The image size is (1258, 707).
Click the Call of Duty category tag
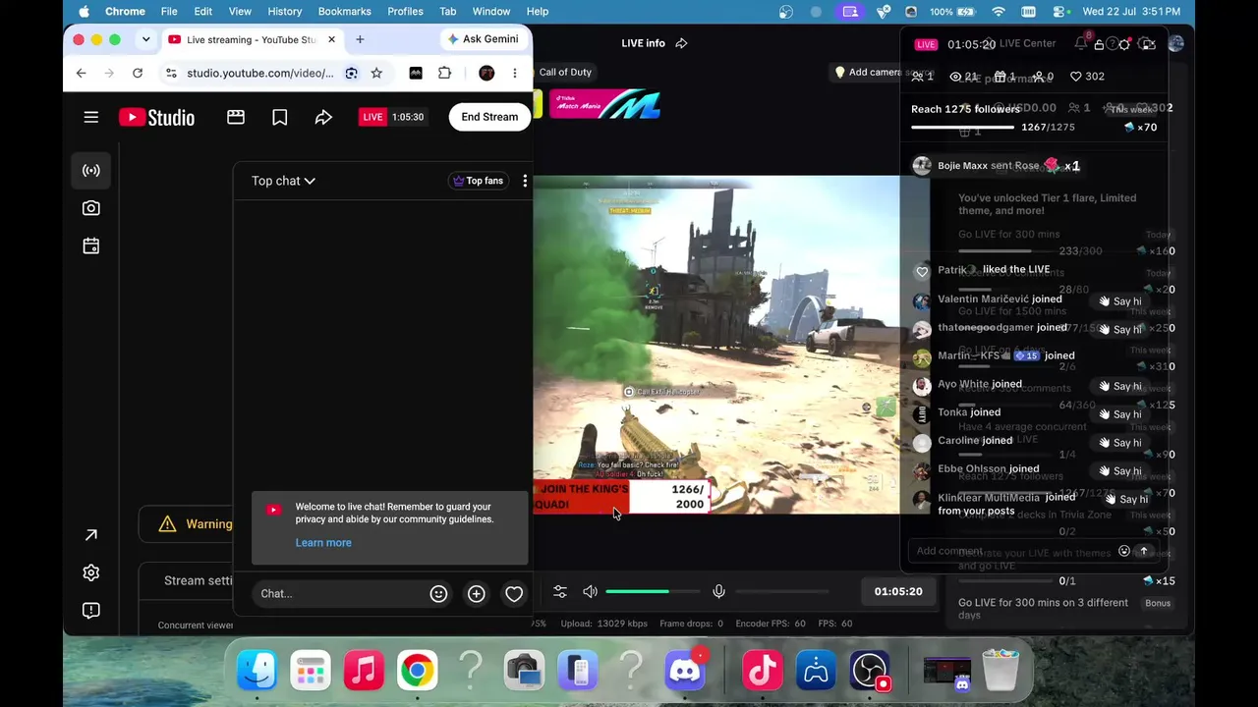point(565,72)
